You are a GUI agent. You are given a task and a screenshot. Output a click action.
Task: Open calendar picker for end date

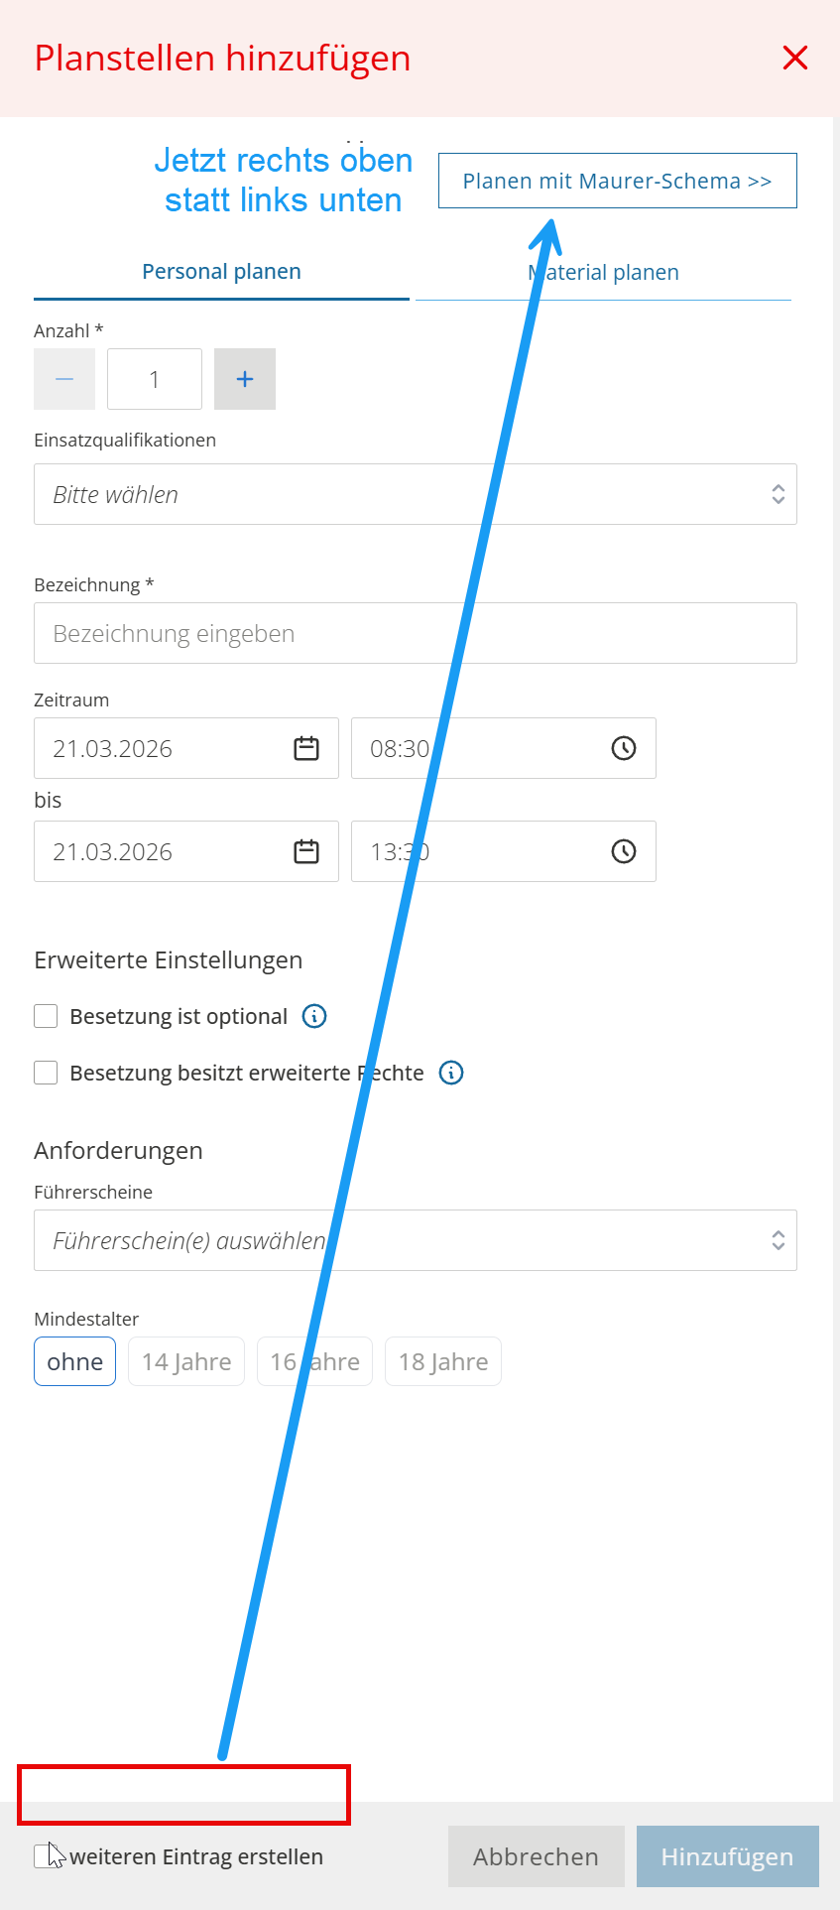(x=306, y=851)
